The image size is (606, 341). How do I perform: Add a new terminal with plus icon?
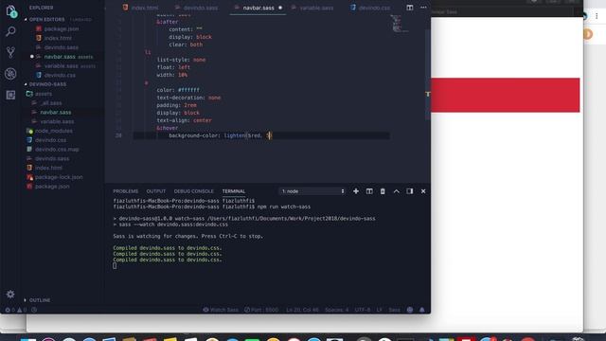[x=356, y=191]
